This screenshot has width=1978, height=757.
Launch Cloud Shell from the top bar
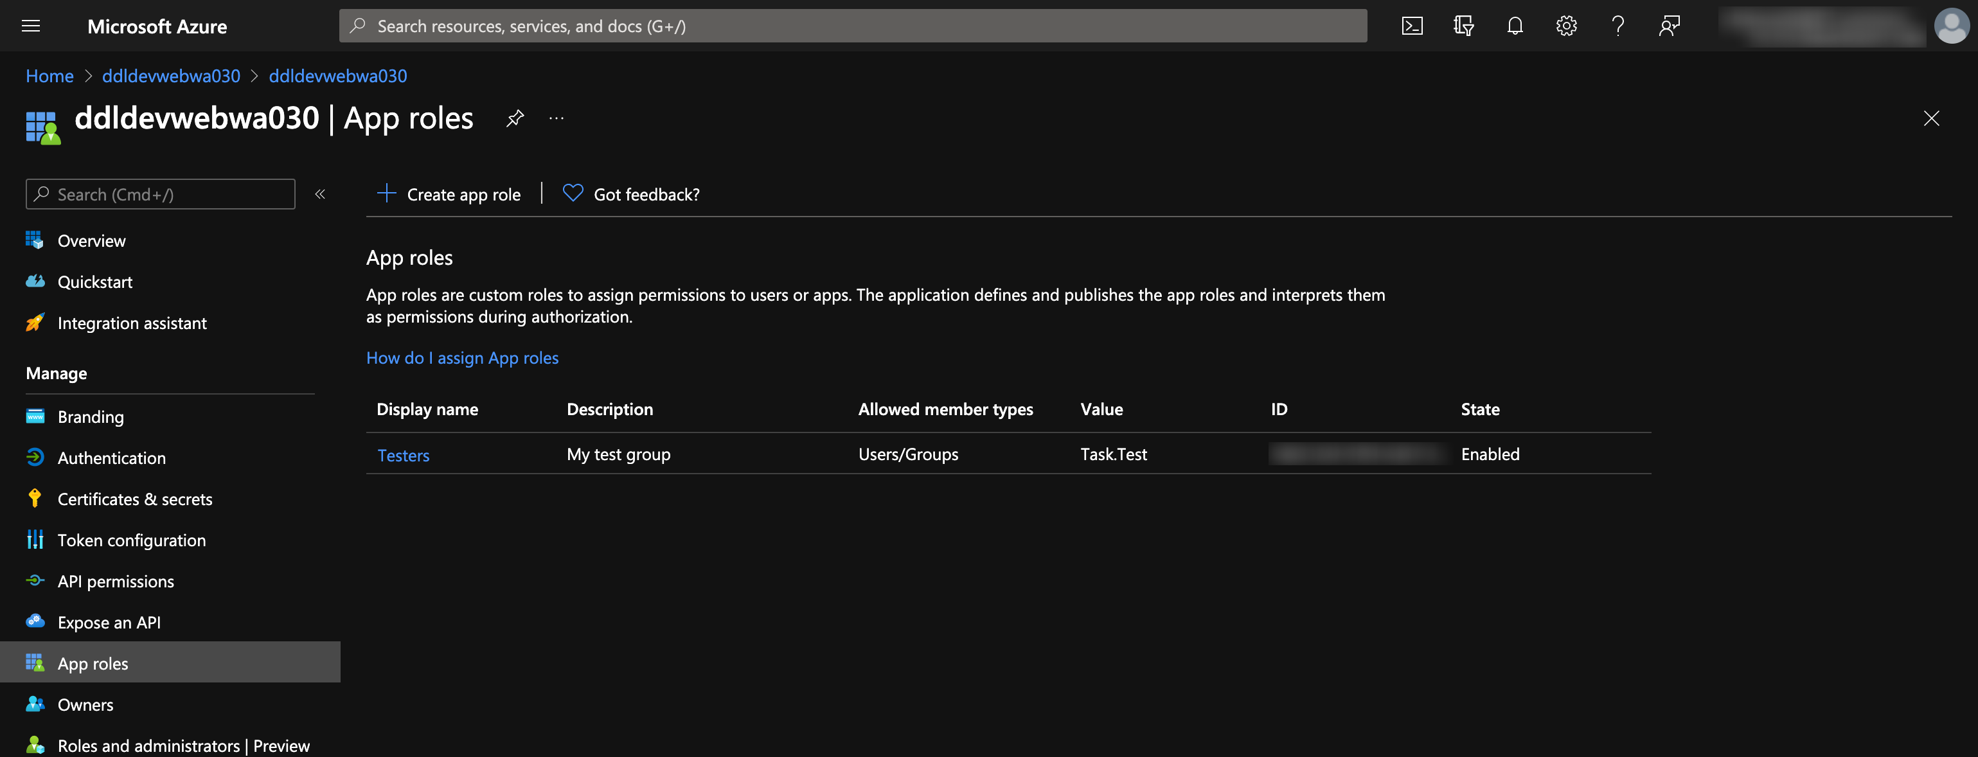coord(1412,25)
